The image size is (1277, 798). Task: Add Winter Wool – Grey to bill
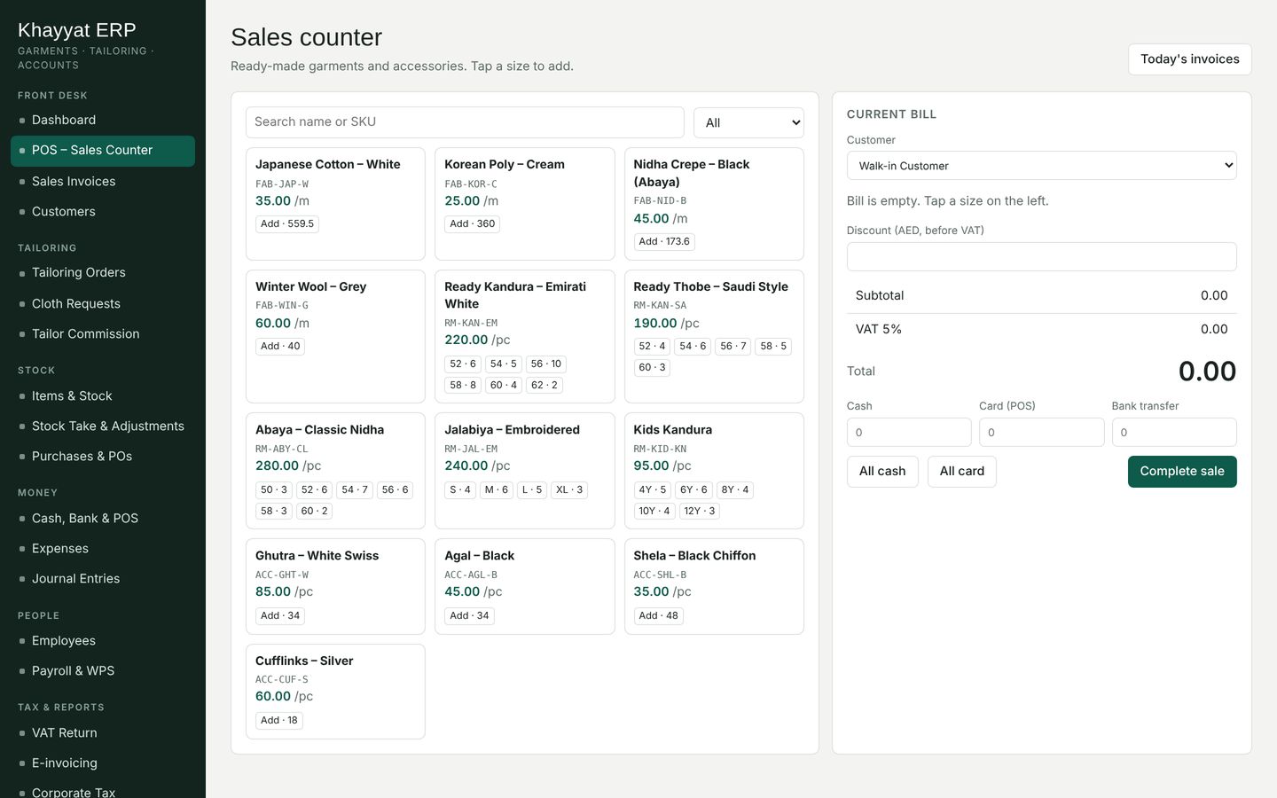[280, 347]
